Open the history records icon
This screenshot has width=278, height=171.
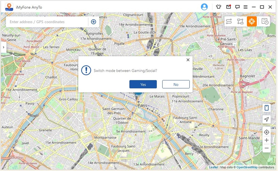[x=265, y=21]
